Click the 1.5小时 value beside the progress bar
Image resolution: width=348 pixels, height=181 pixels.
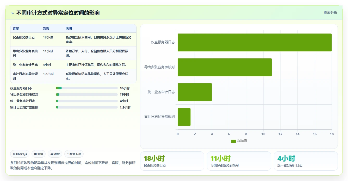[x=125, y=108]
